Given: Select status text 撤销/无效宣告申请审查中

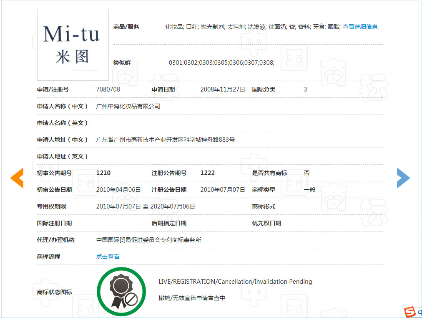Looking at the screenshot, I should click(192, 298).
